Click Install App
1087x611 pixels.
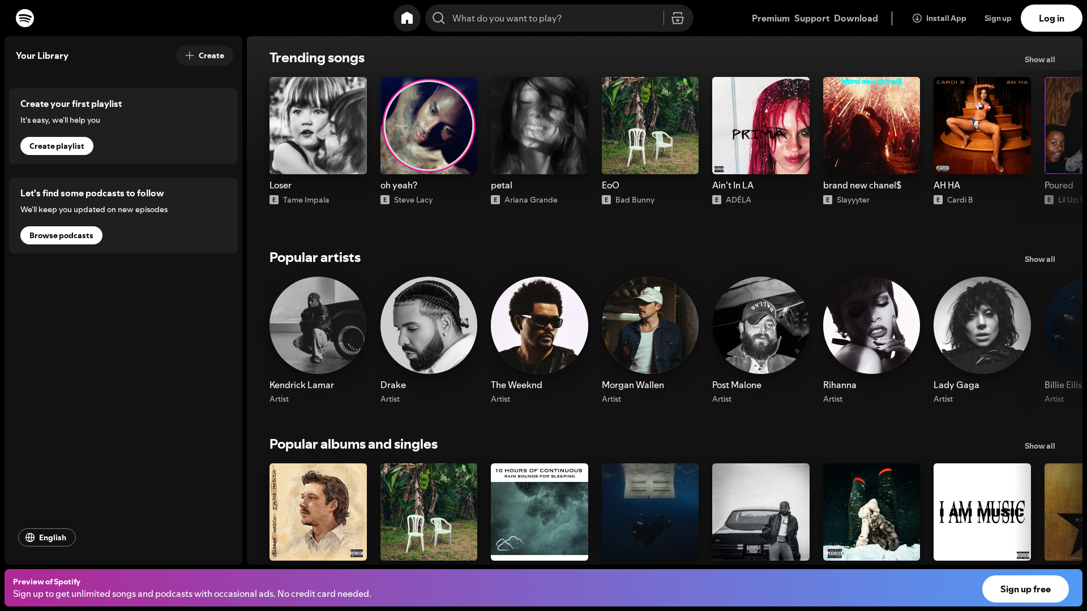pyautogui.click(x=939, y=18)
